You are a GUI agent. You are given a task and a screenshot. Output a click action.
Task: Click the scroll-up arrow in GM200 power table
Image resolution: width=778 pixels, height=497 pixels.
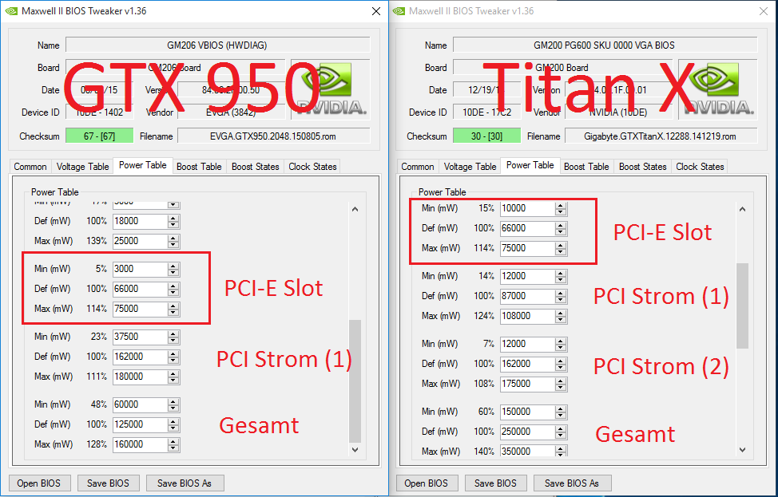(742, 209)
